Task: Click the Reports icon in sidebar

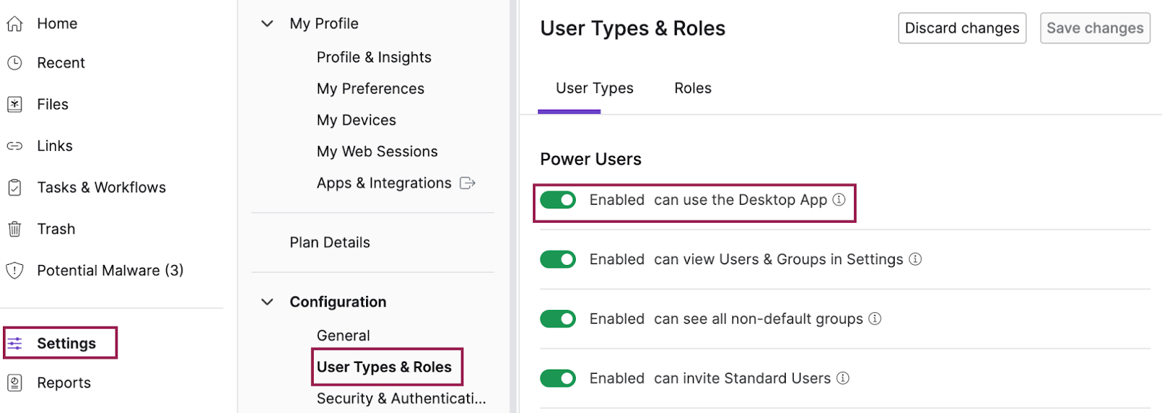Action: [x=15, y=383]
